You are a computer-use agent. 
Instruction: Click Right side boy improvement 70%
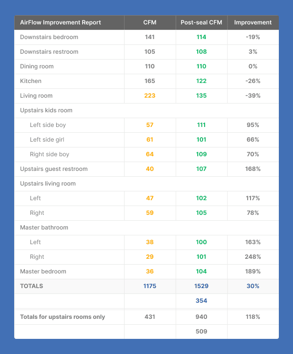point(253,154)
